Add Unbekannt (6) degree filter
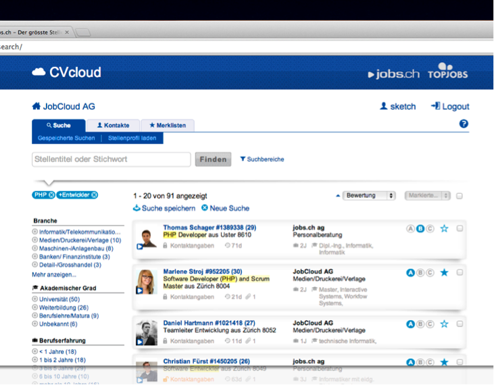Image resolution: width=494 pixels, height=385 pixels. tap(55, 324)
